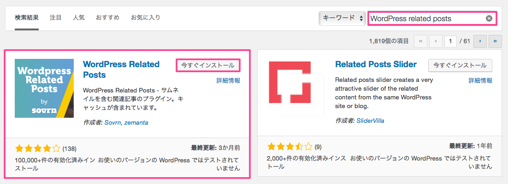
Task: Open the Related Posts Slider title link
Action: pos(376,64)
